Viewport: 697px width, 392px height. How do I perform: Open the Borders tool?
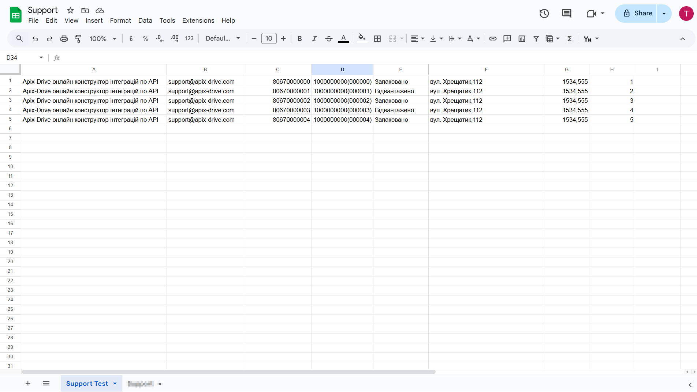377,38
